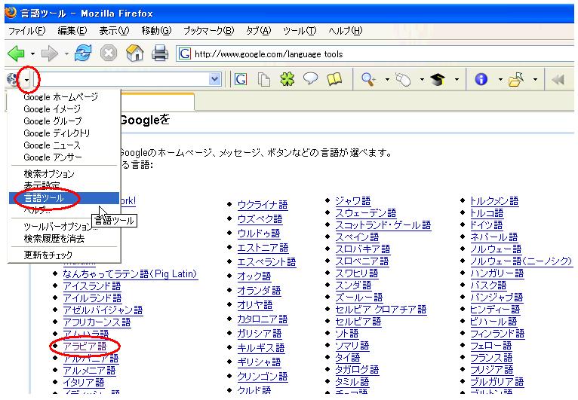Click the green Back arrow button
578x400 pixels.
click(x=16, y=53)
